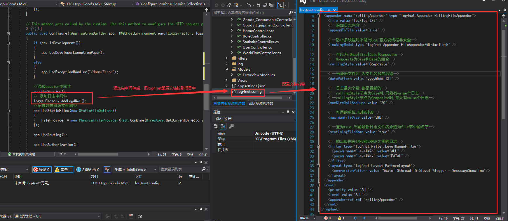Image resolution: width=508 pixels, height=221 pixels.
Task: Select the undeclared log4net element warning row
Action: pos(105,183)
